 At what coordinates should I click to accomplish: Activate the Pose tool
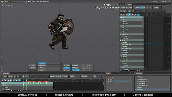pos(32,65)
